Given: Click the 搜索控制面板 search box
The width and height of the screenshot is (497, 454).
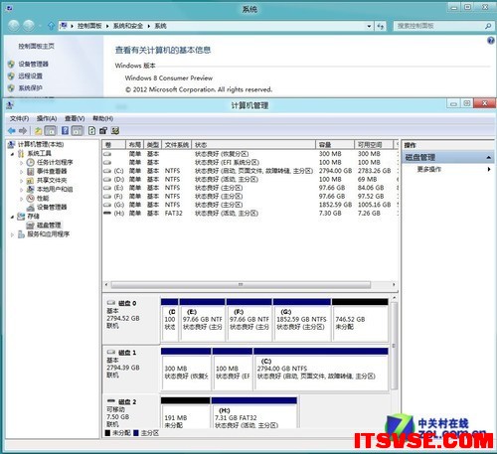Looking at the screenshot, I should (x=443, y=26).
